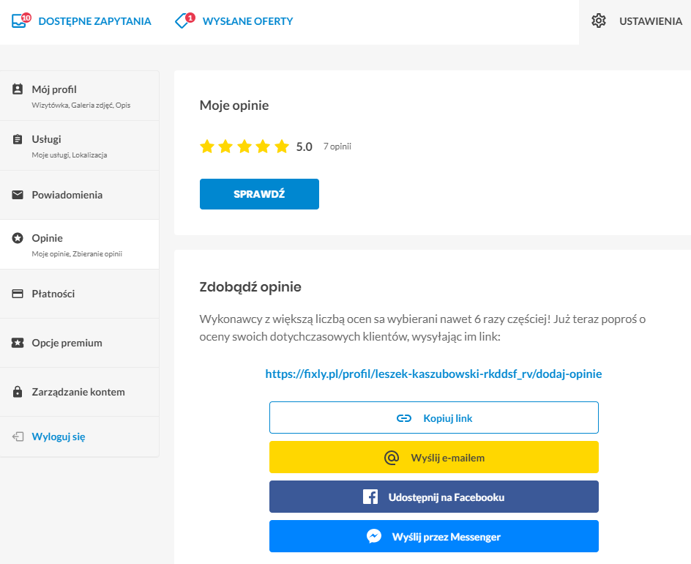Click the Opinie star circle icon
The image size is (691, 564).
coord(18,238)
